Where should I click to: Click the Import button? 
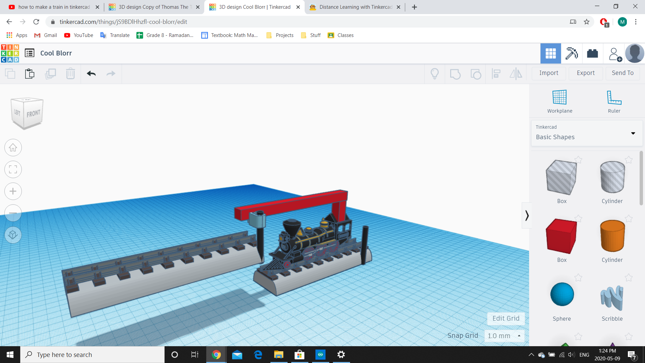click(549, 73)
